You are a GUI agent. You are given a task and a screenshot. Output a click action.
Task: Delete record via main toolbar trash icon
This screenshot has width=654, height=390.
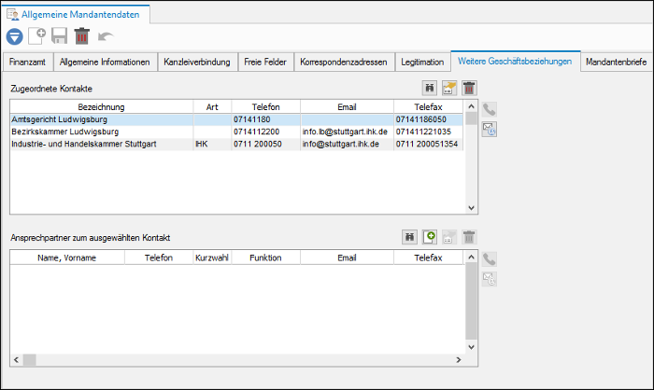pyautogui.click(x=82, y=35)
